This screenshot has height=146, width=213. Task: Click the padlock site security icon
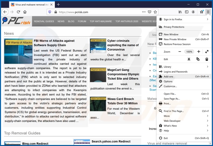pyautogui.click(x=56, y=12)
